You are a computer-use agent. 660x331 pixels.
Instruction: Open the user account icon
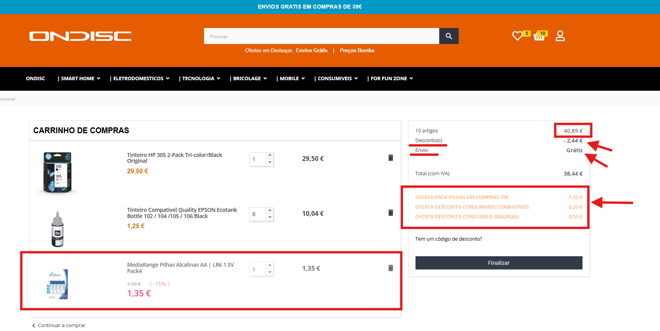click(560, 36)
